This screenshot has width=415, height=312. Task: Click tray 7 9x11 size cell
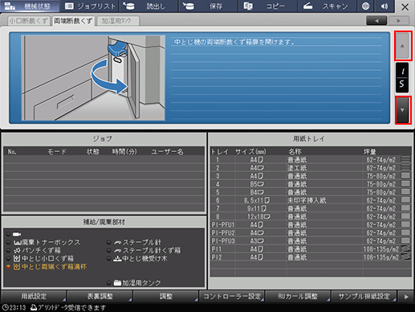[x=257, y=208]
